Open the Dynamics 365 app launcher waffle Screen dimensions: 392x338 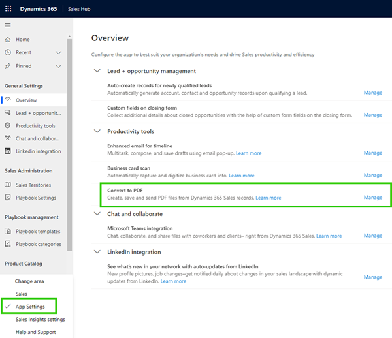[x=8, y=8]
